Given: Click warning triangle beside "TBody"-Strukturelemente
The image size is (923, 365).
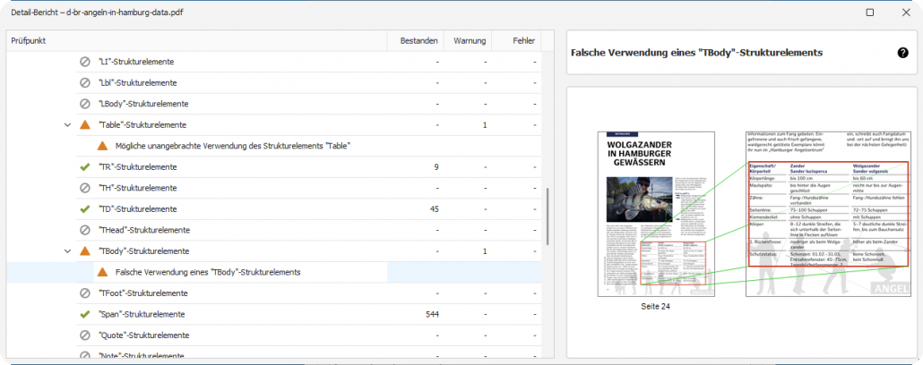Looking at the screenshot, I should click(85, 251).
